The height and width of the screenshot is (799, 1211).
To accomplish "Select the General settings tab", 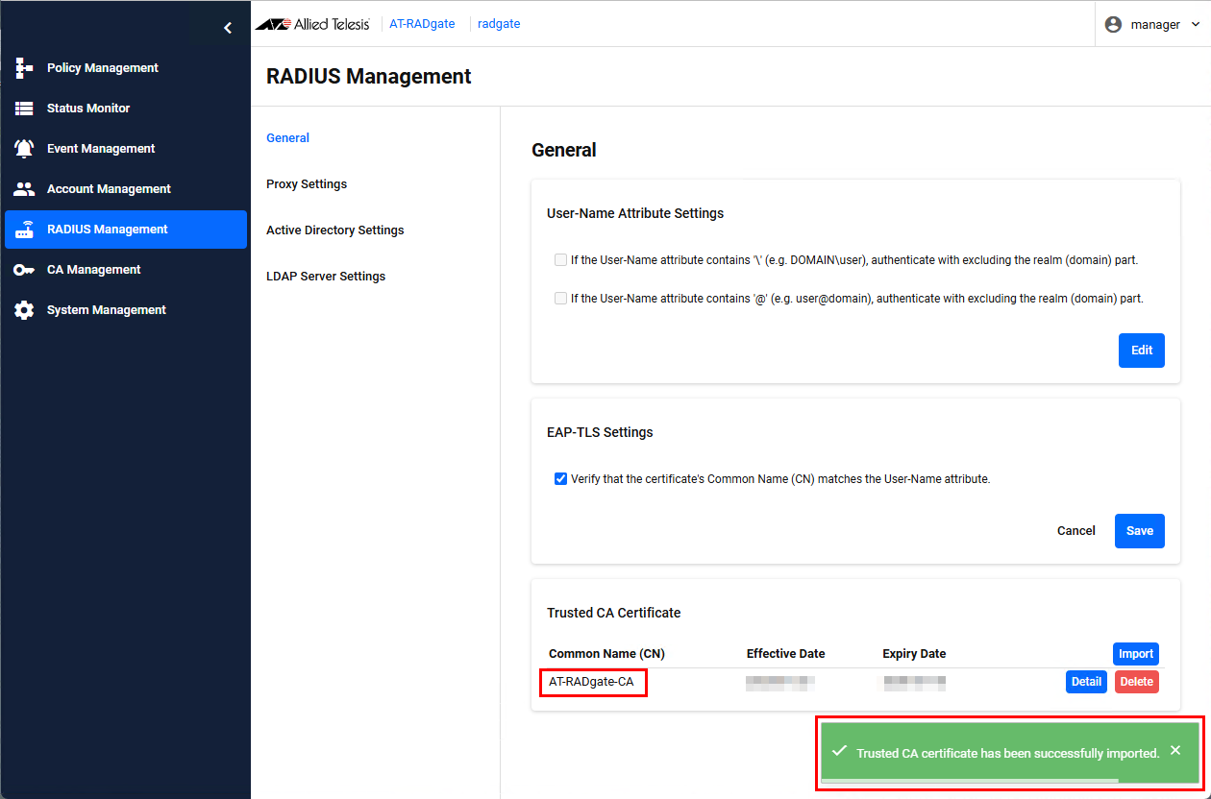I will (x=287, y=138).
